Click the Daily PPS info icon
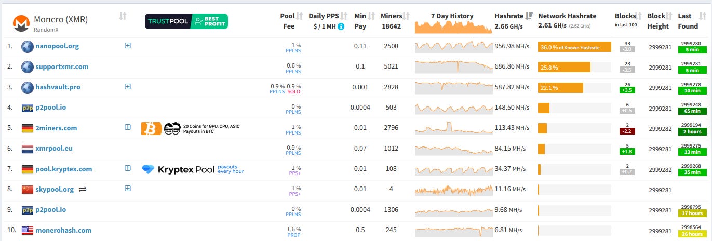The height and width of the screenshot is (241, 712). (x=341, y=26)
